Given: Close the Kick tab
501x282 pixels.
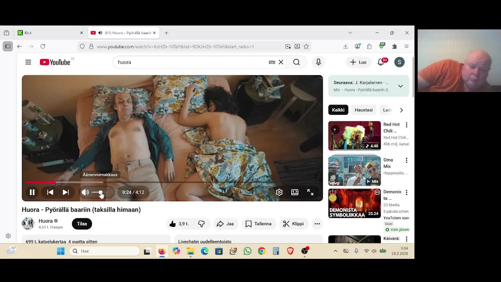Looking at the screenshot, I should coord(81,33).
